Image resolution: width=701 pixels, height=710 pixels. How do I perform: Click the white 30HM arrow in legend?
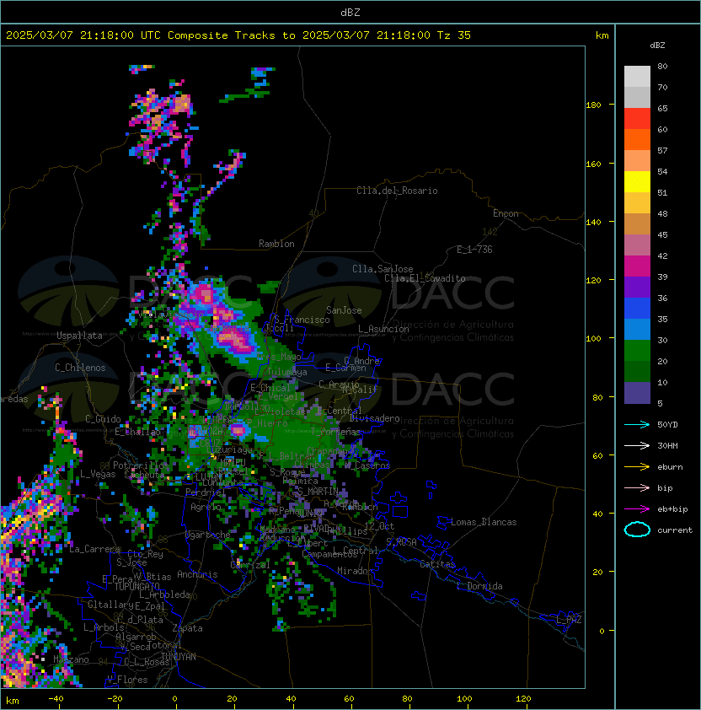coord(637,445)
